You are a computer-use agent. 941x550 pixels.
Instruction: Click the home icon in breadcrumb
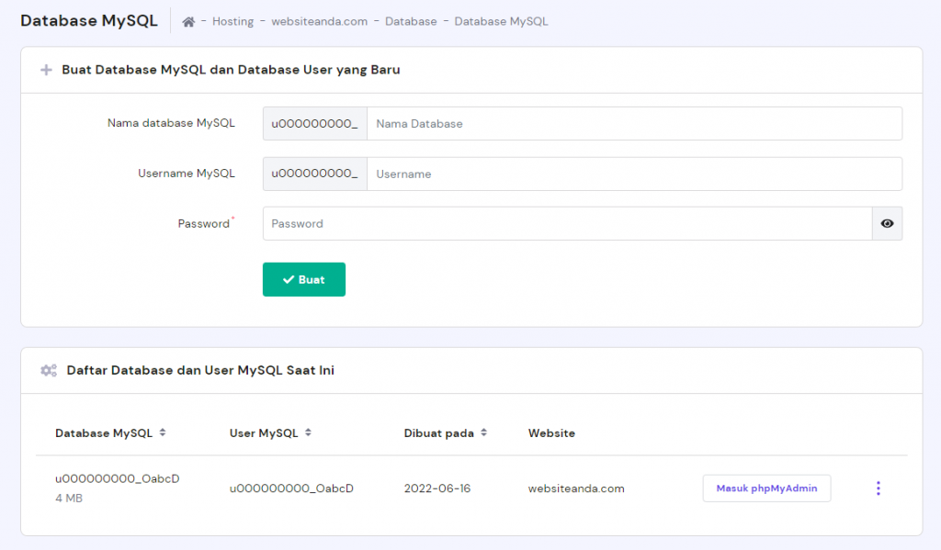(x=188, y=21)
